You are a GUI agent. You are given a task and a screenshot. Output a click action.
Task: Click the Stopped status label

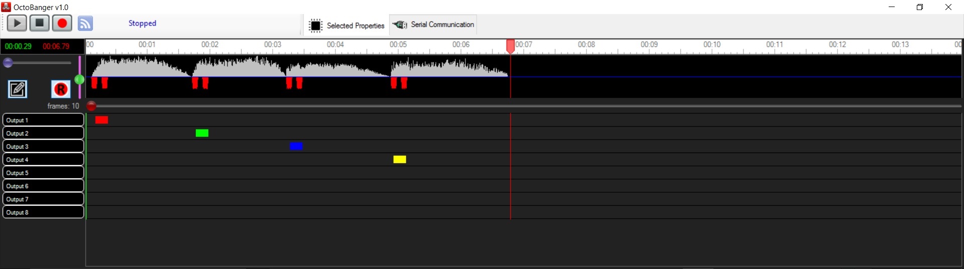(x=142, y=23)
